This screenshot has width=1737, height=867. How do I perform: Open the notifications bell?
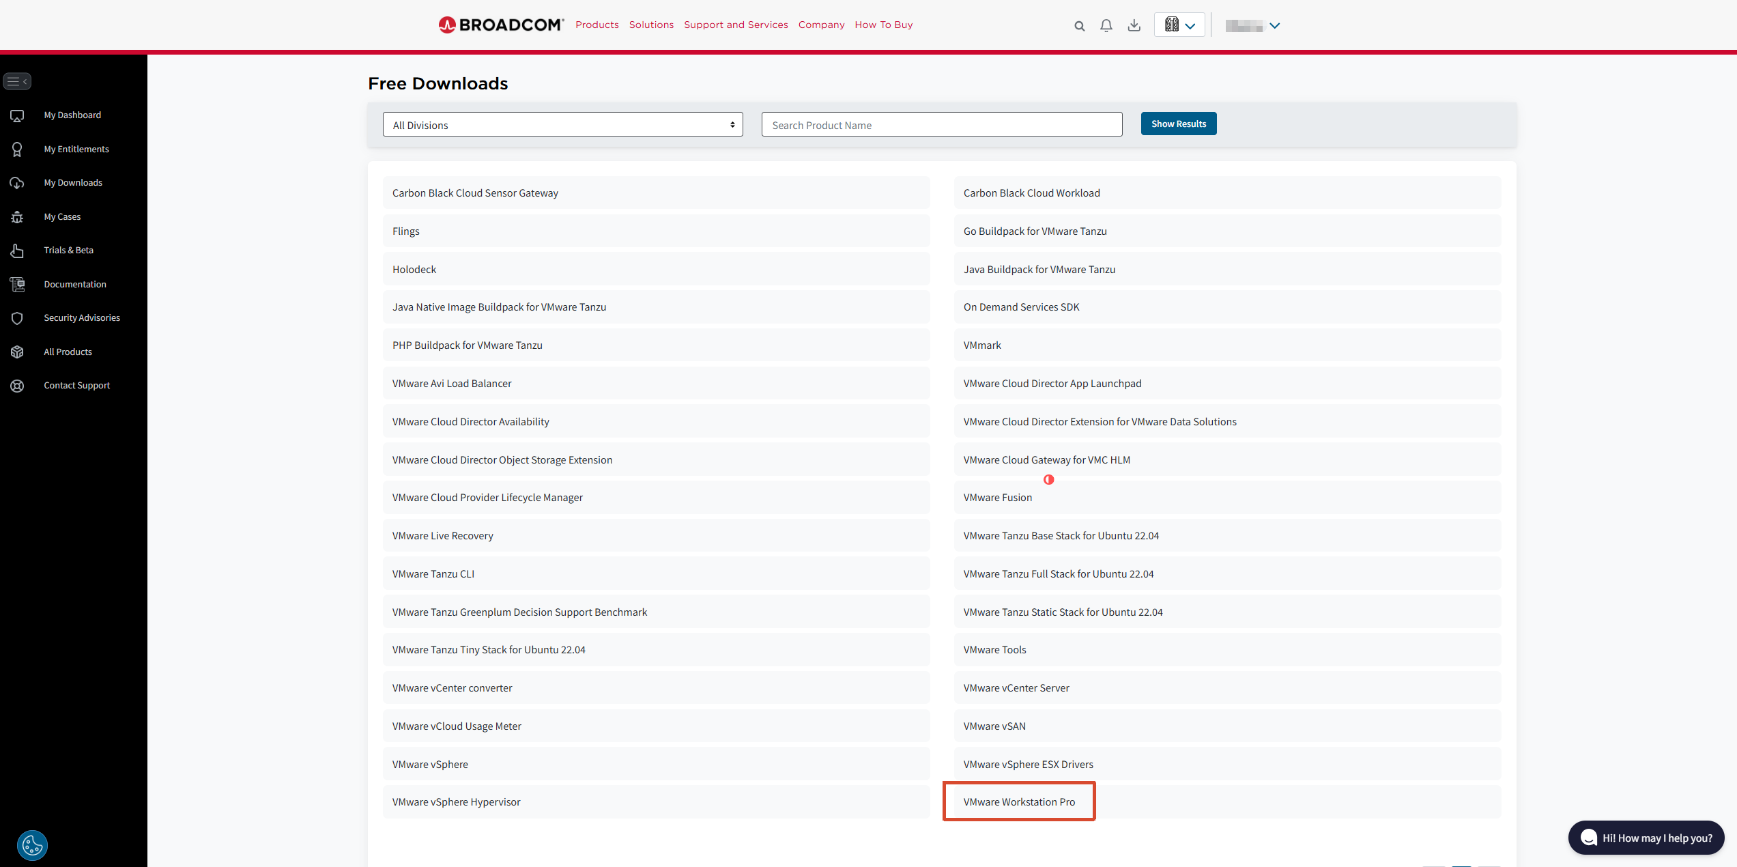(x=1106, y=25)
